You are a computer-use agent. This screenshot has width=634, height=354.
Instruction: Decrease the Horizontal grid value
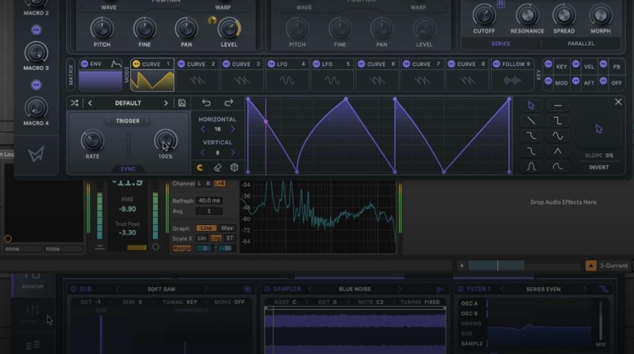tap(202, 129)
